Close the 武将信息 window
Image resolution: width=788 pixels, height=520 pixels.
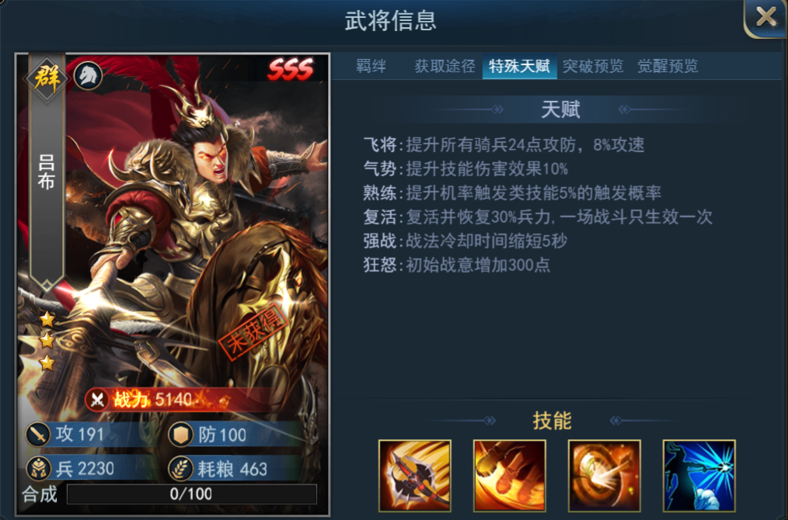765,17
